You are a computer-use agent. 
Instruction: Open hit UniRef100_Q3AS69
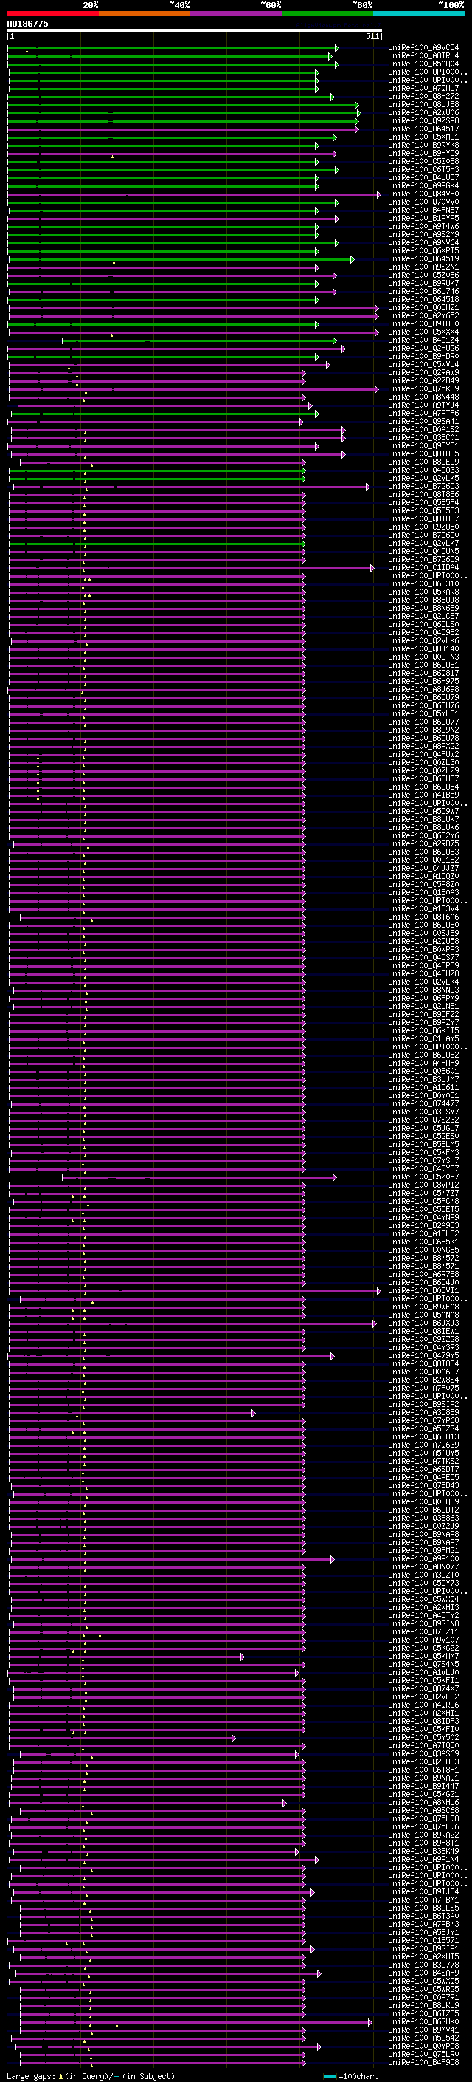(423, 1754)
